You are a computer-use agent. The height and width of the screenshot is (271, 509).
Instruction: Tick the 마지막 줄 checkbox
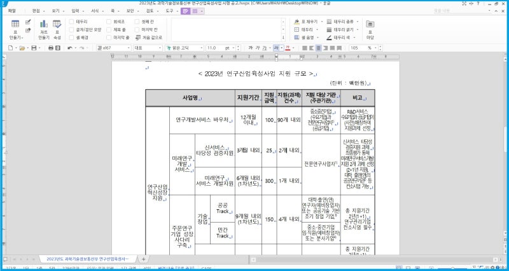point(109,38)
